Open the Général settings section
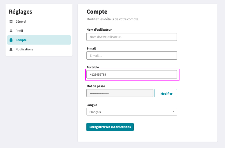This screenshot has height=148, width=225. [39, 21]
